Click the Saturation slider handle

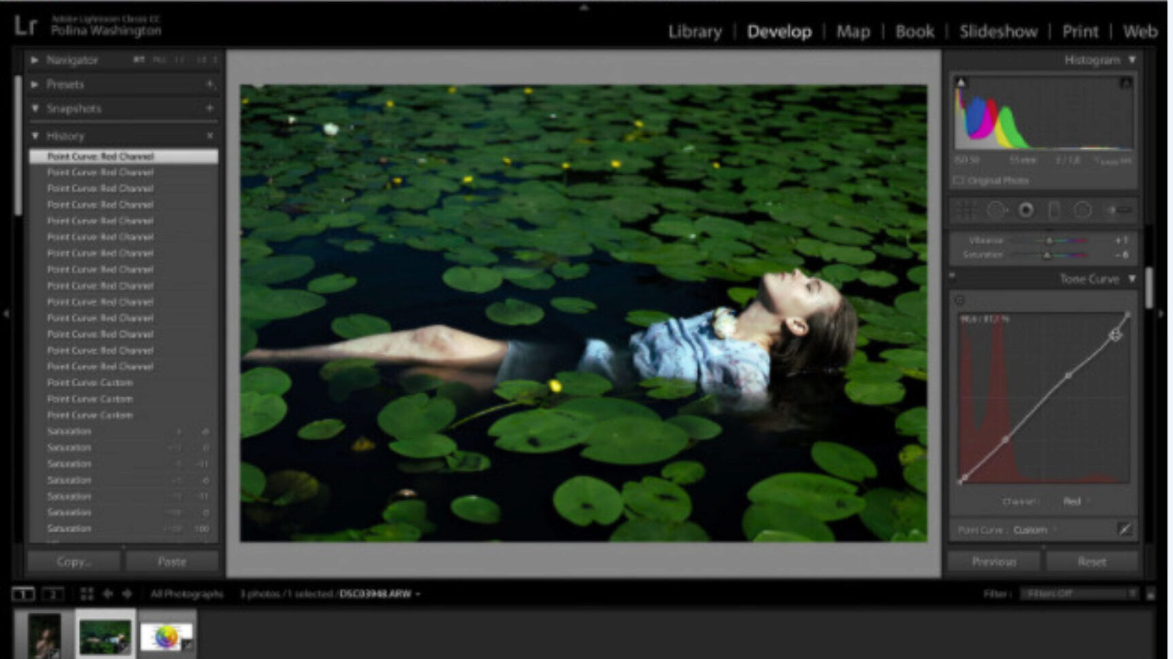click(1047, 255)
